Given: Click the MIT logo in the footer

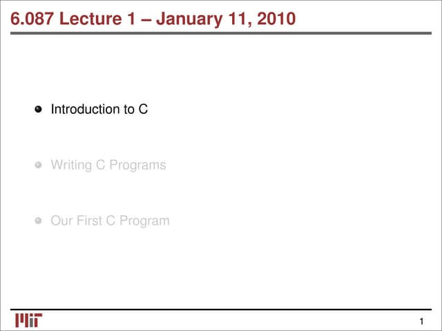Looking at the screenshot, I should click(28, 320).
